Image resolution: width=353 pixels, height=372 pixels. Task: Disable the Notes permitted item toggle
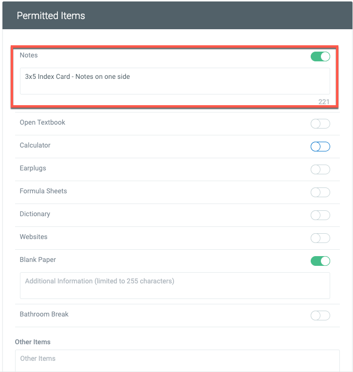coord(320,56)
